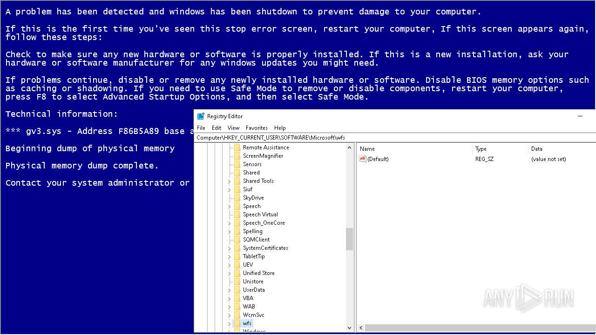This screenshot has height=335, width=596.
Task: Select the VBA folder icon
Action: pos(237,298)
